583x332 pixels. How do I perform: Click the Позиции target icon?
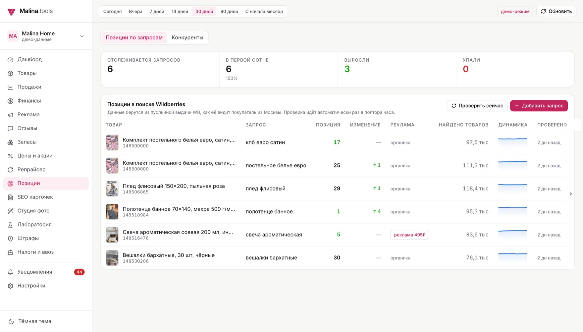(11, 184)
